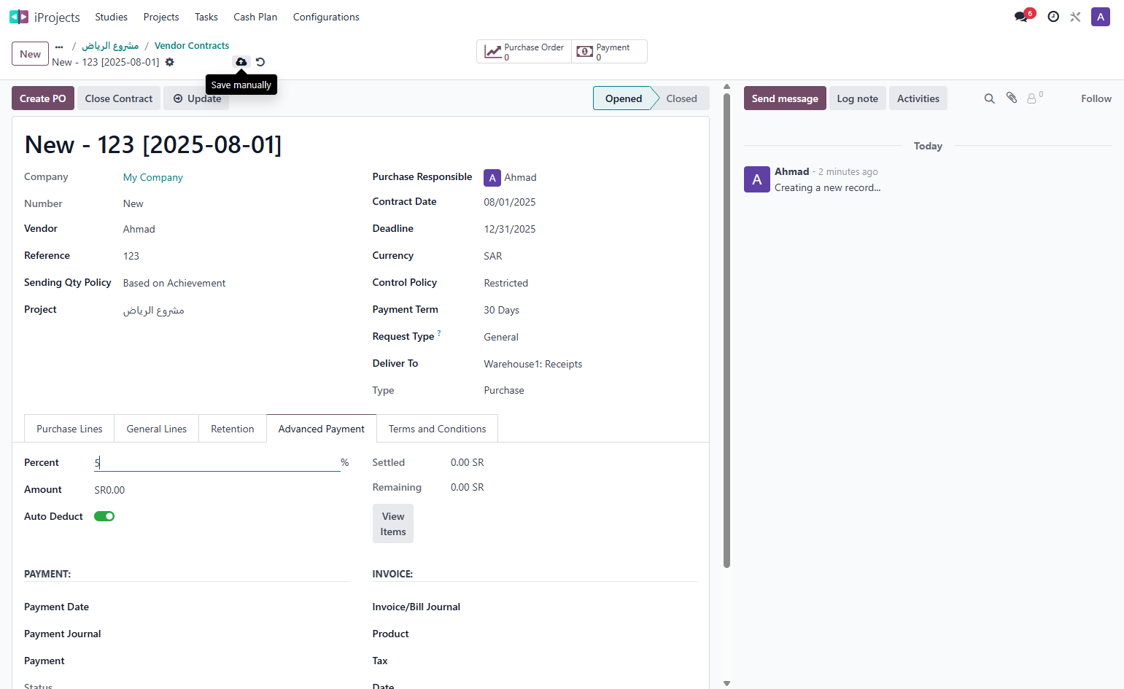Screen dimensions: 1124x689
Task: Open the Vendor Contracts breadcrumb link
Action: coord(192,46)
